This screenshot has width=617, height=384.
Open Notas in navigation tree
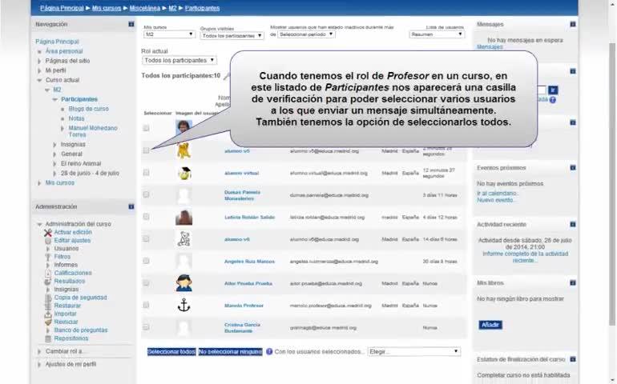(x=76, y=118)
